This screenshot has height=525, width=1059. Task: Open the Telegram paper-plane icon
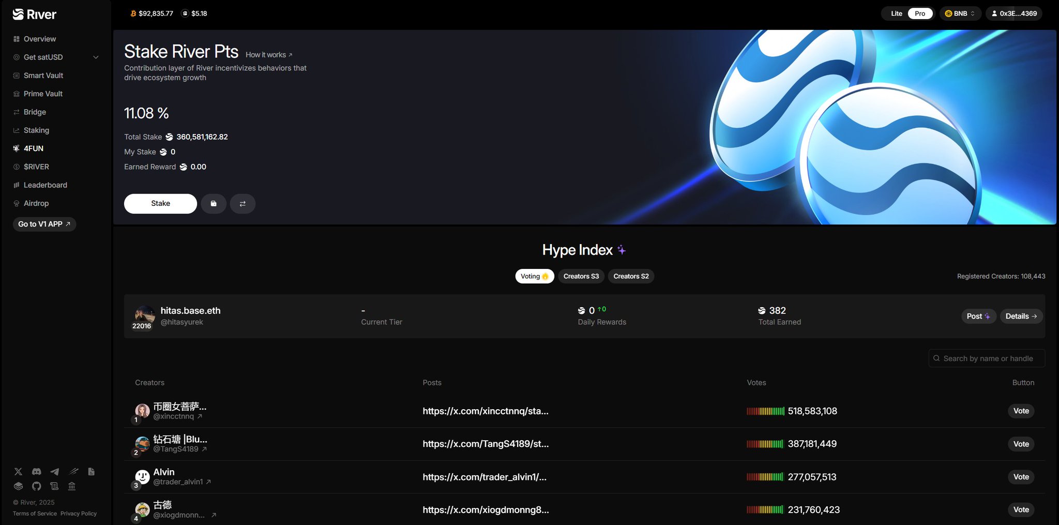point(55,472)
